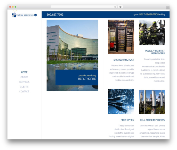Click the 'Today's solution distributes the signal' text
This screenshot has width=177, height=150.
[x=121, y=131]
